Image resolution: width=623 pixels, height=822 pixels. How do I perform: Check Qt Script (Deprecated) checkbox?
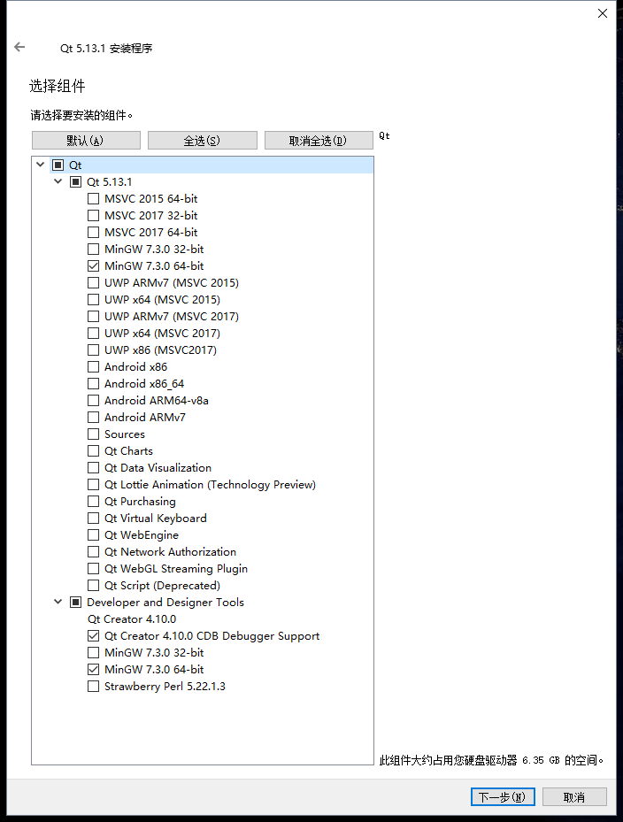[x=93, y=585]
